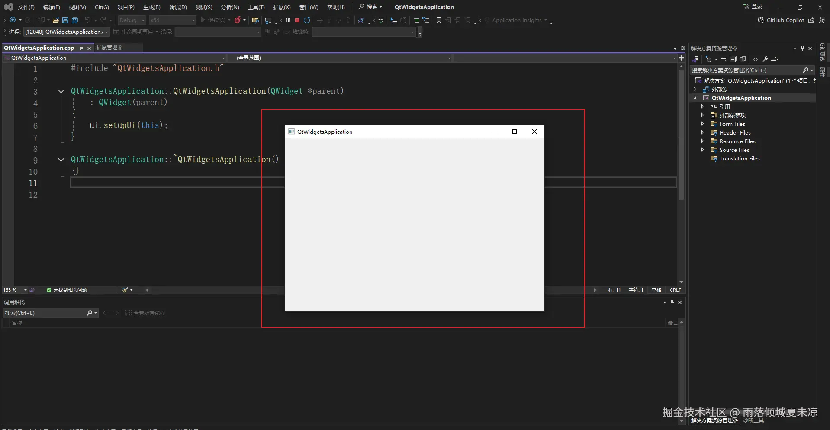Toggle pin on QtWidgetsApplication.cpp tab
The image size is (830, 430).
(81, 48)
